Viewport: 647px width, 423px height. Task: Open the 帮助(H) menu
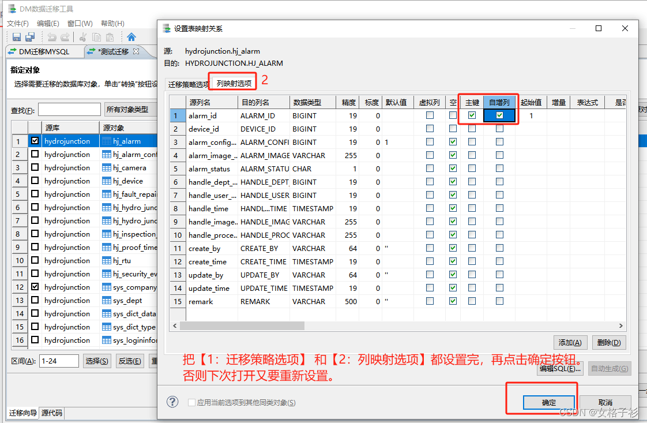click(x=112, y=24)
